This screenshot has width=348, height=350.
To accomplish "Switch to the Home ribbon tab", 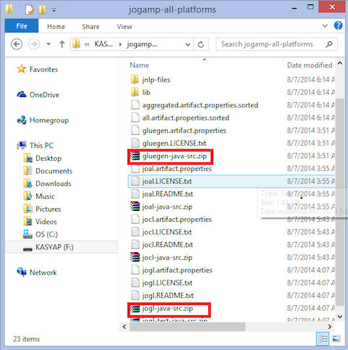I will point(56,27).
